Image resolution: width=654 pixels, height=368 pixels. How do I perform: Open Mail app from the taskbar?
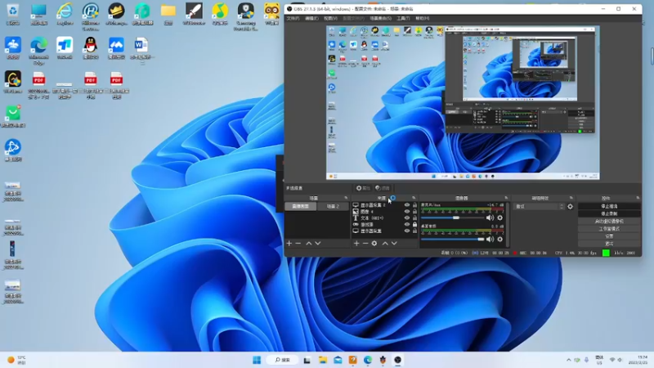pos(338,360)
